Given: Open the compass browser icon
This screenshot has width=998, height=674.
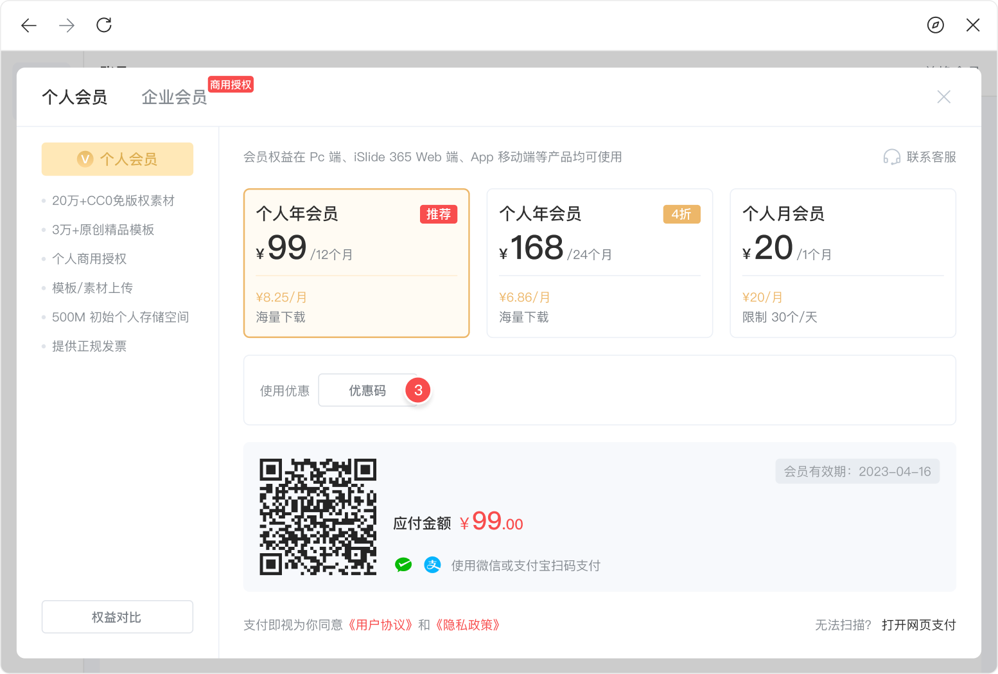Looking at the screenshot, I should (x=936, y=25).
